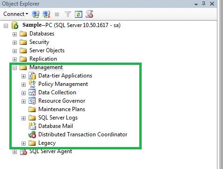Click the Legacy folder icon

(32, 143)
